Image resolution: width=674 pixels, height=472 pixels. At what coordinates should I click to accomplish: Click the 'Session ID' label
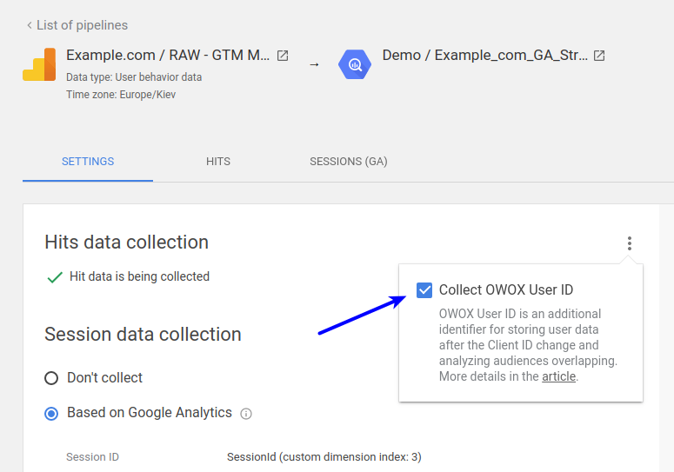(92, 457)
